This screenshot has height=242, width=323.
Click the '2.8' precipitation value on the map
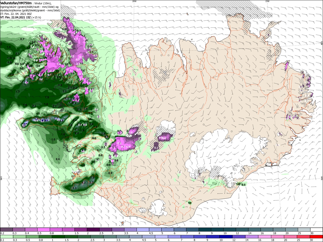point(103,134)
